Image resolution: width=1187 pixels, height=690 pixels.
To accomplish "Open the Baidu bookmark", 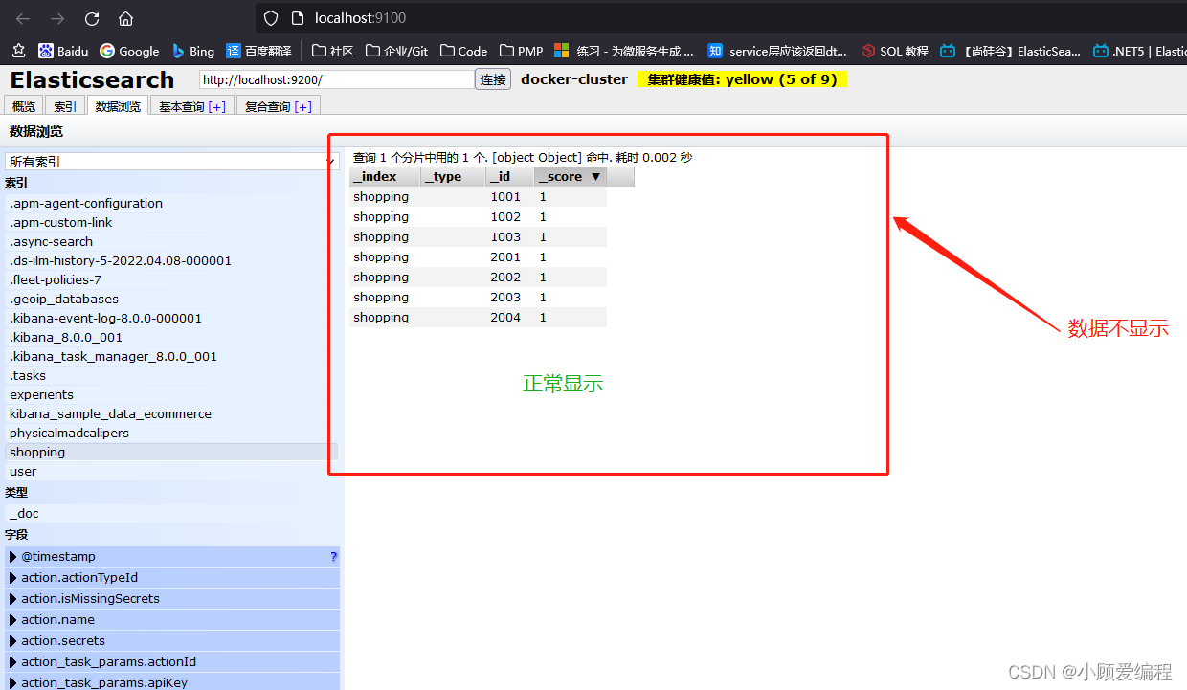I will coord(63,51).
